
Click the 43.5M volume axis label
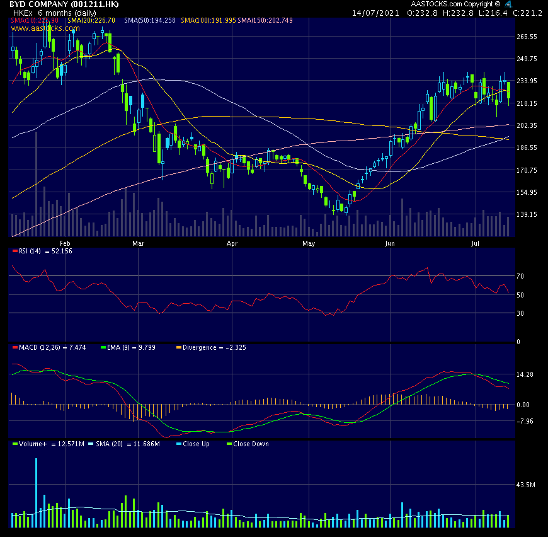pyautogui.click(x=525, y=485)
